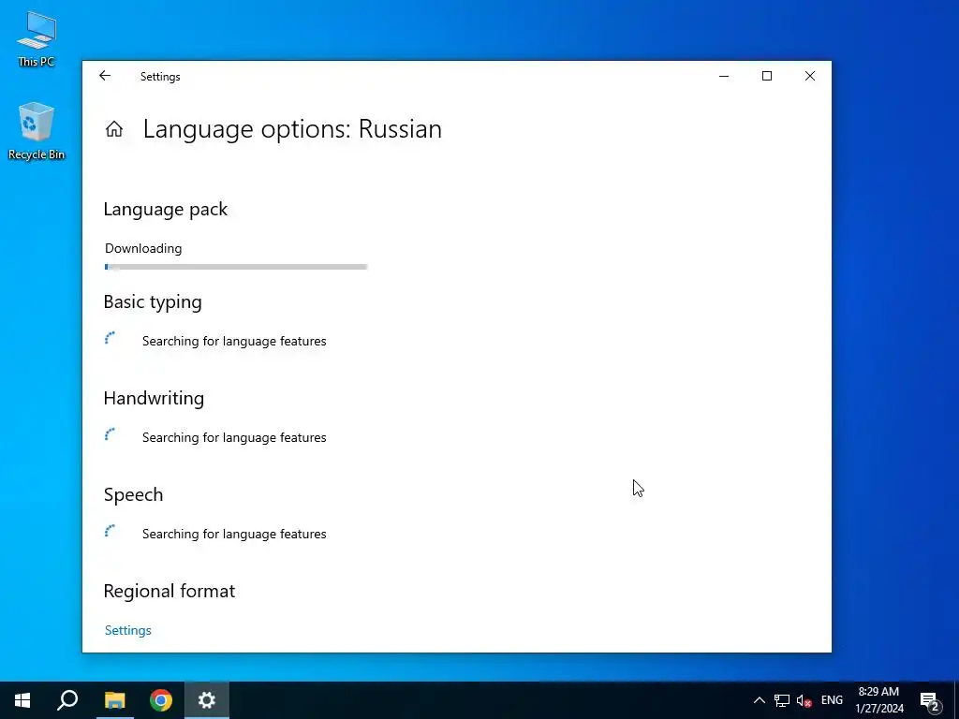The width and height of the screenshot is (959, 719).
Task: Switch input language via ENG indicator
Action: (x=832, y=700)
